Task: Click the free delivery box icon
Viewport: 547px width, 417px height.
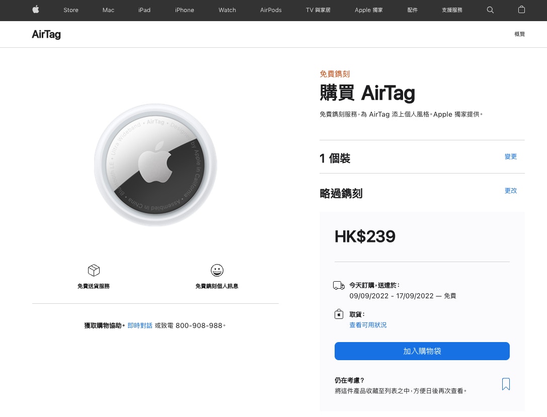Action: tap(94, 270)
